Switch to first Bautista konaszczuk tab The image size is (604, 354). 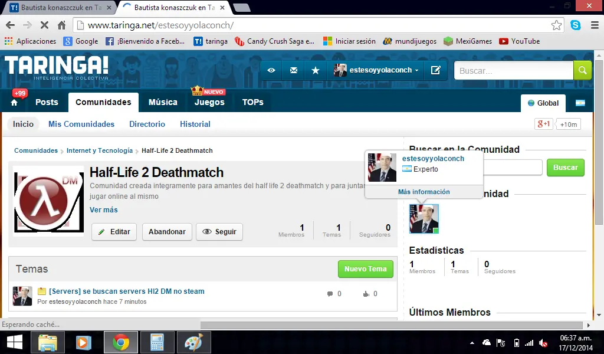coord(61,7)
